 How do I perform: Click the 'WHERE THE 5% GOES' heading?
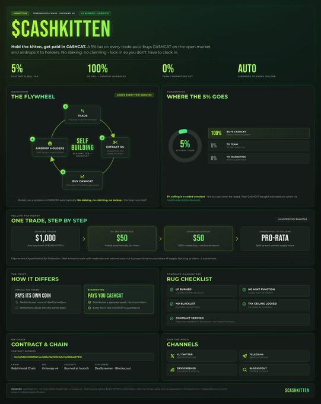pyautogui.click(x=197, y=97)
